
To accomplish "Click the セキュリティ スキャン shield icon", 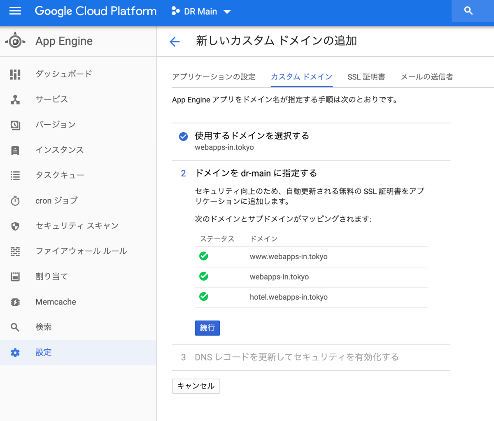I will 15,226.
